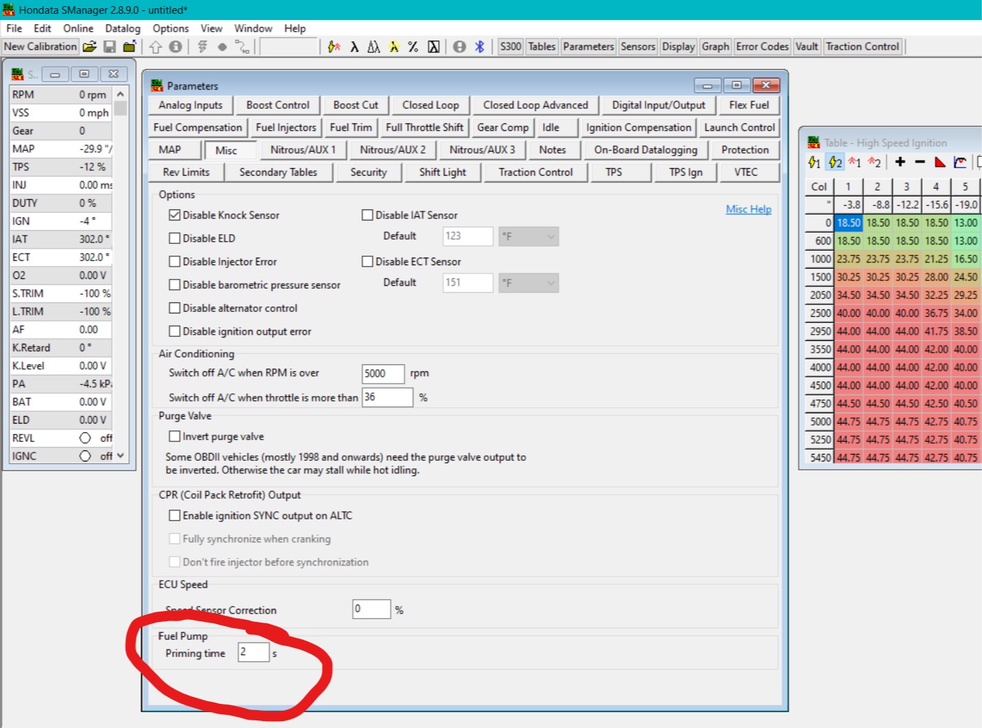The height and width of the screenshot is (728, 982).
Task: Select fuel table 2 red arrows icon
Action: tap(875, 163)
